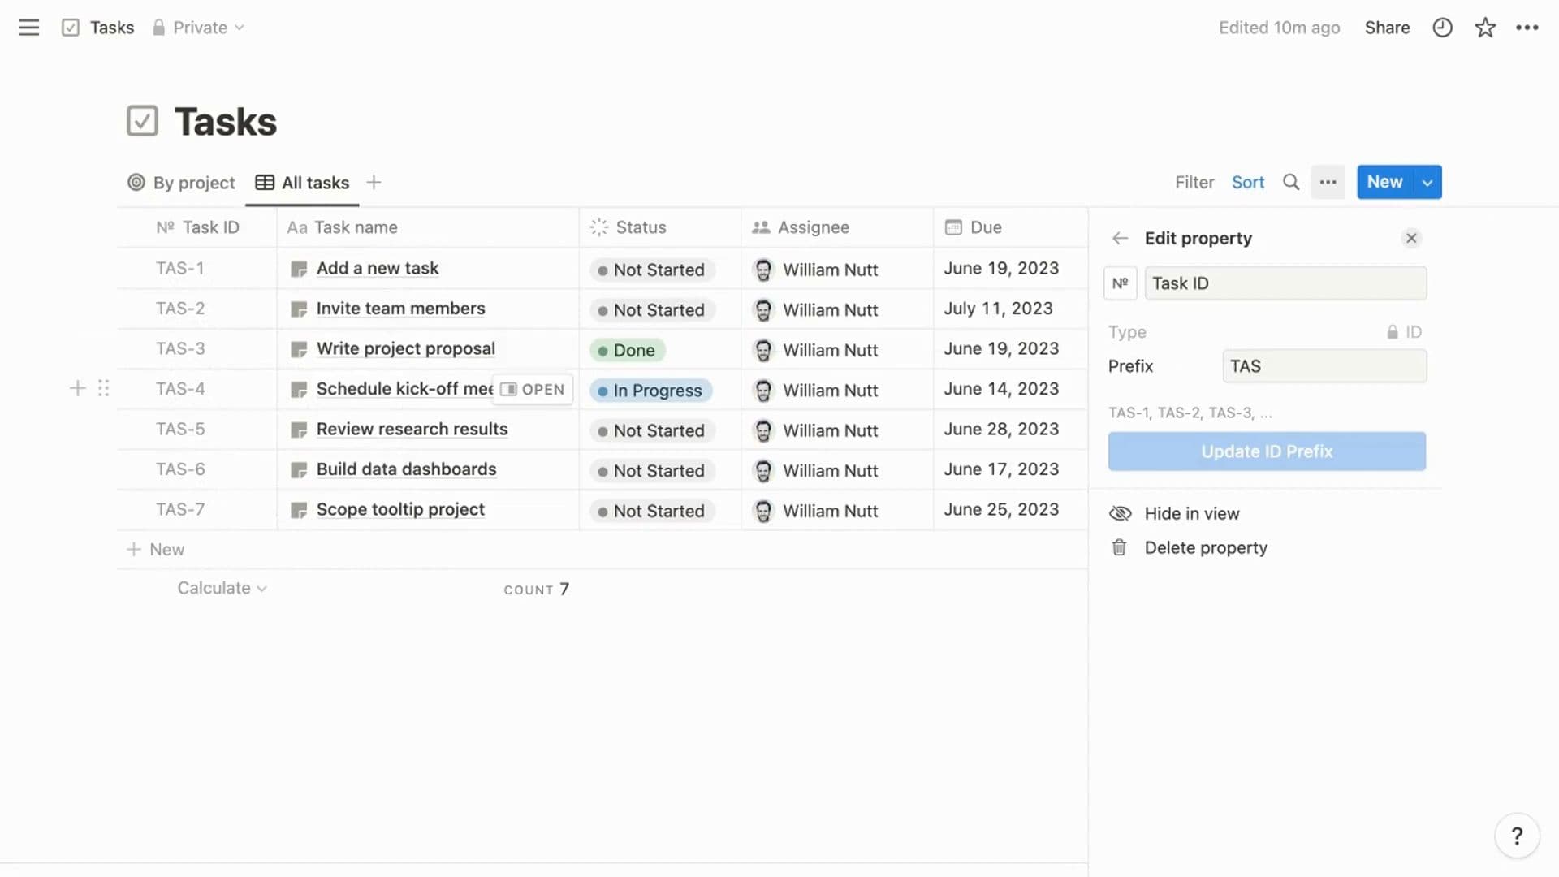Switch to the By project view tab

point(181,183)
